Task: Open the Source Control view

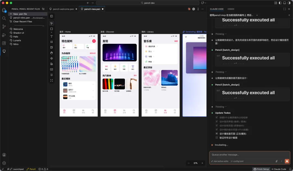Action: [4, 27]
